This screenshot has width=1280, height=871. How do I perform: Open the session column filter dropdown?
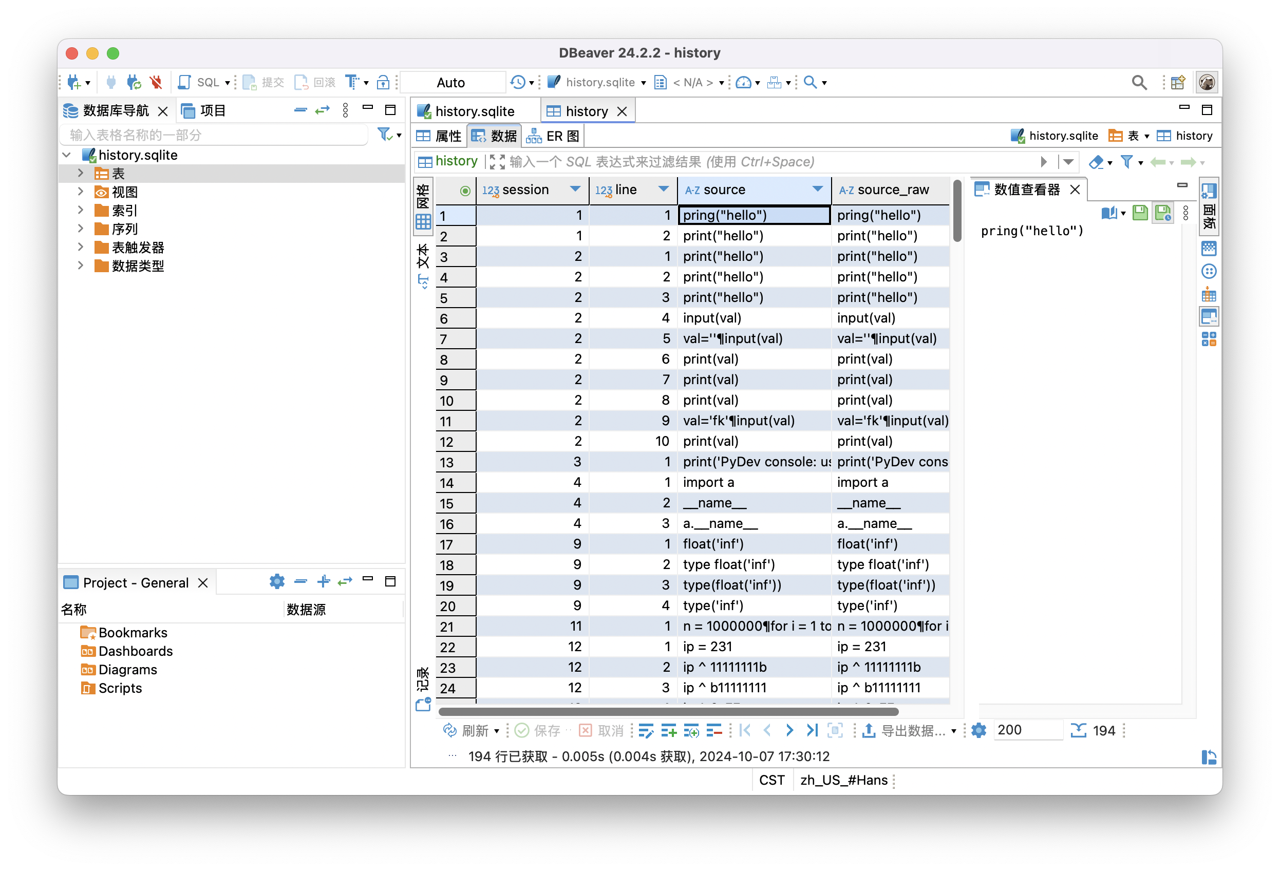(575, 190)
